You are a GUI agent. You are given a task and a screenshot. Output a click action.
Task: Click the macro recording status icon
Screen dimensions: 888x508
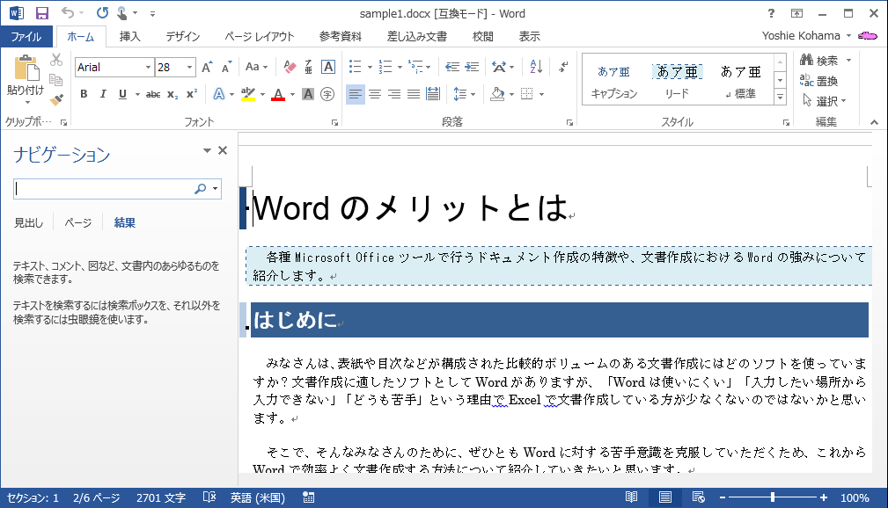pyautogui.click(x=309, y=497)
